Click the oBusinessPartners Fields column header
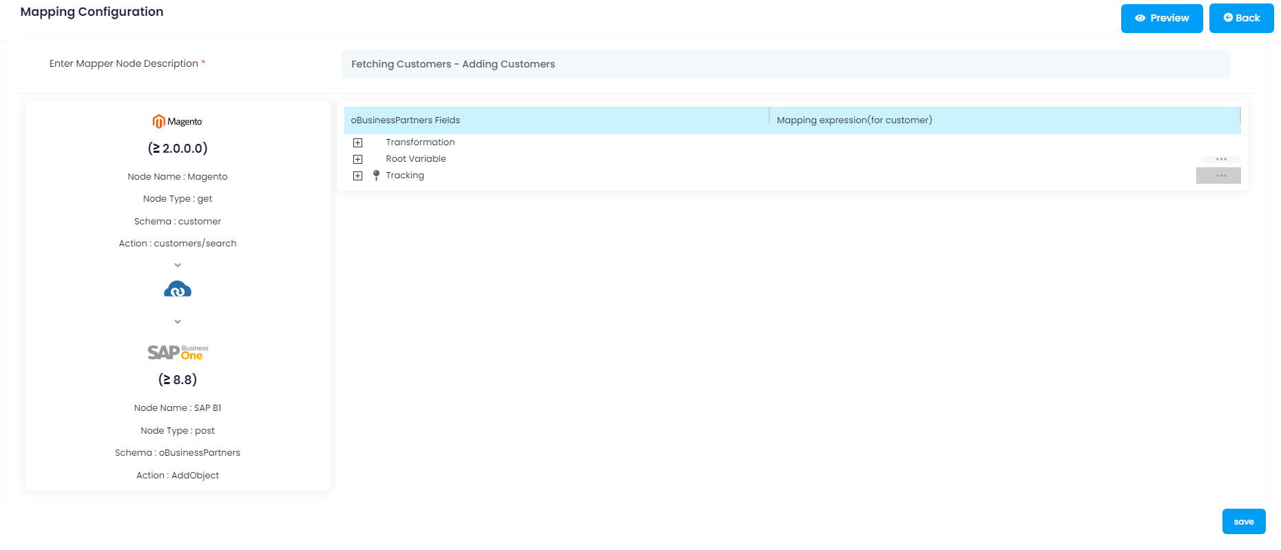The width and height of the screenshot is (1281, 550). pos(405,120)
